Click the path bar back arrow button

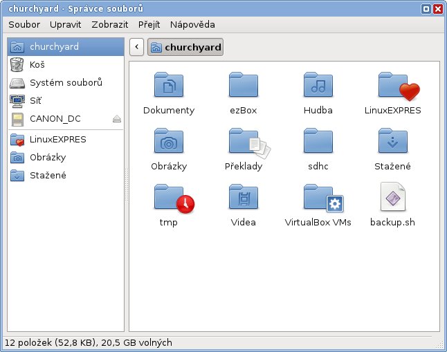point(136,47)
